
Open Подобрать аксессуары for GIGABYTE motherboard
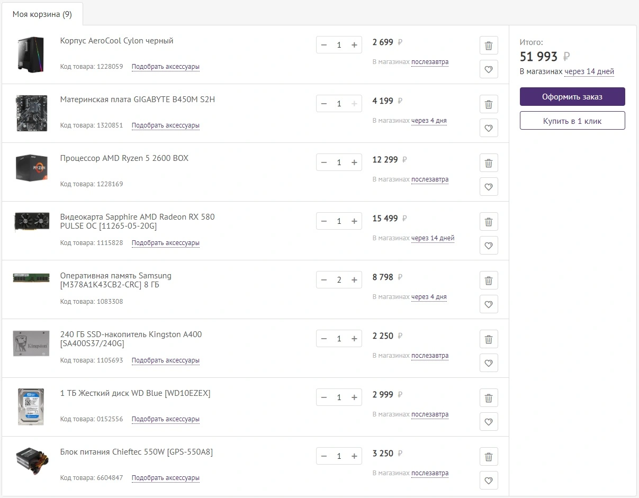(x=166, y=125)
